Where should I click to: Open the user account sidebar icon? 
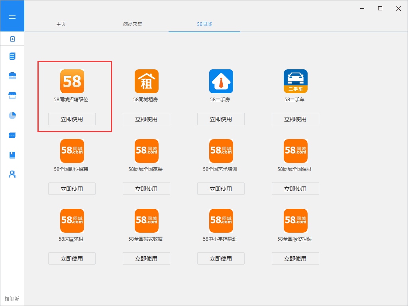(12, 174)
